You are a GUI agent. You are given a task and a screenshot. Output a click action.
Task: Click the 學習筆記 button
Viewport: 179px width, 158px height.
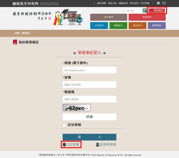point(157,10)
